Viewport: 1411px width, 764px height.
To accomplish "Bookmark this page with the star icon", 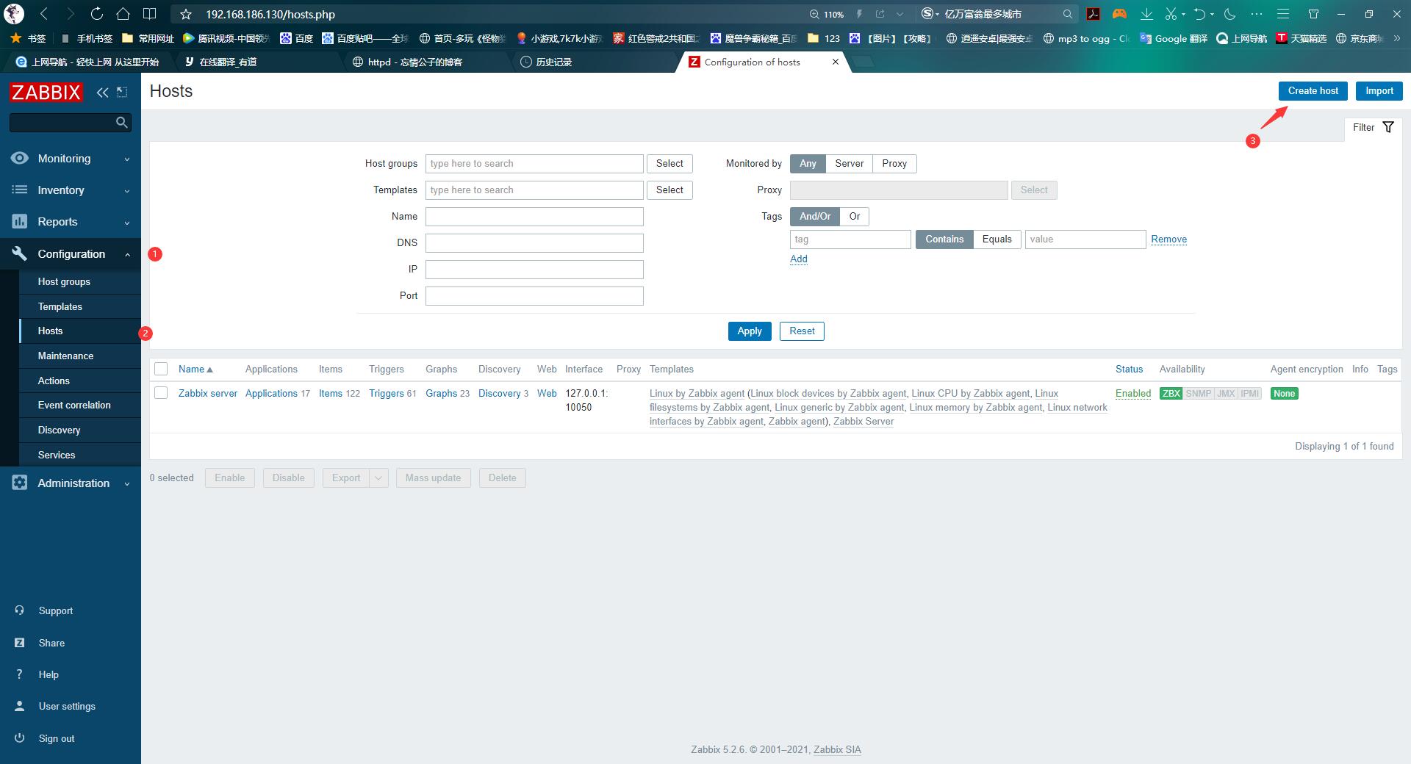I will pyautogui.click(x=186, y=14).
